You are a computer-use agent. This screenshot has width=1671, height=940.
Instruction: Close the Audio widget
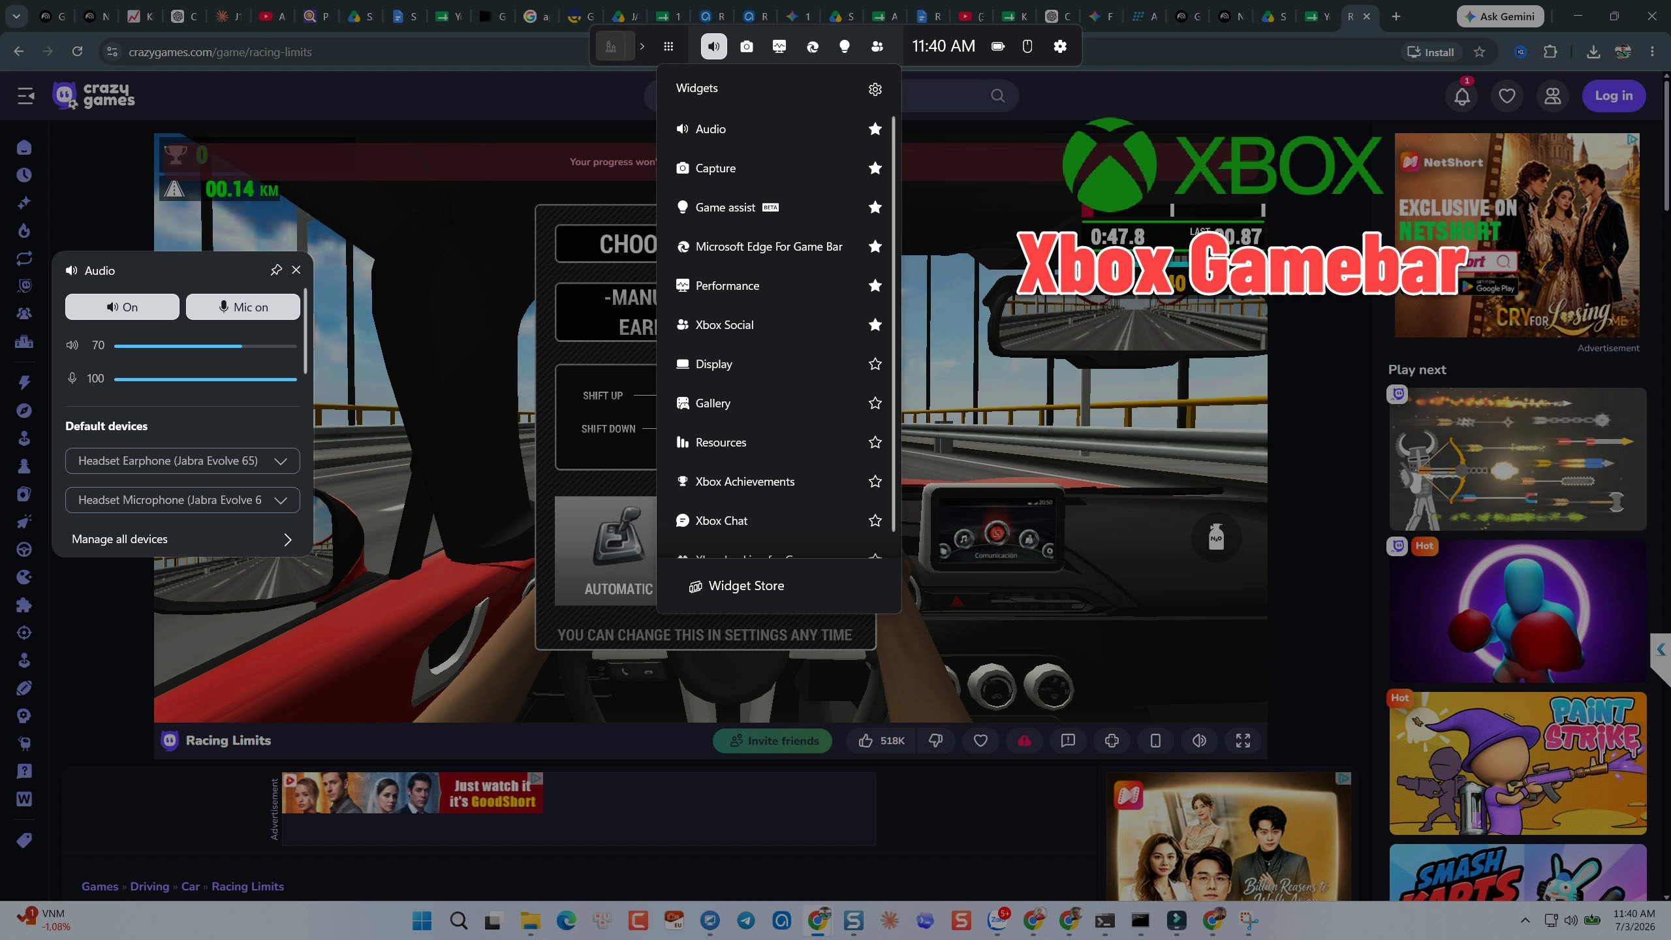coord(296,270)
